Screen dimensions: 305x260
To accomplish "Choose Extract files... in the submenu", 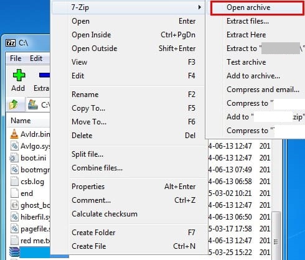I will [248, 21].
